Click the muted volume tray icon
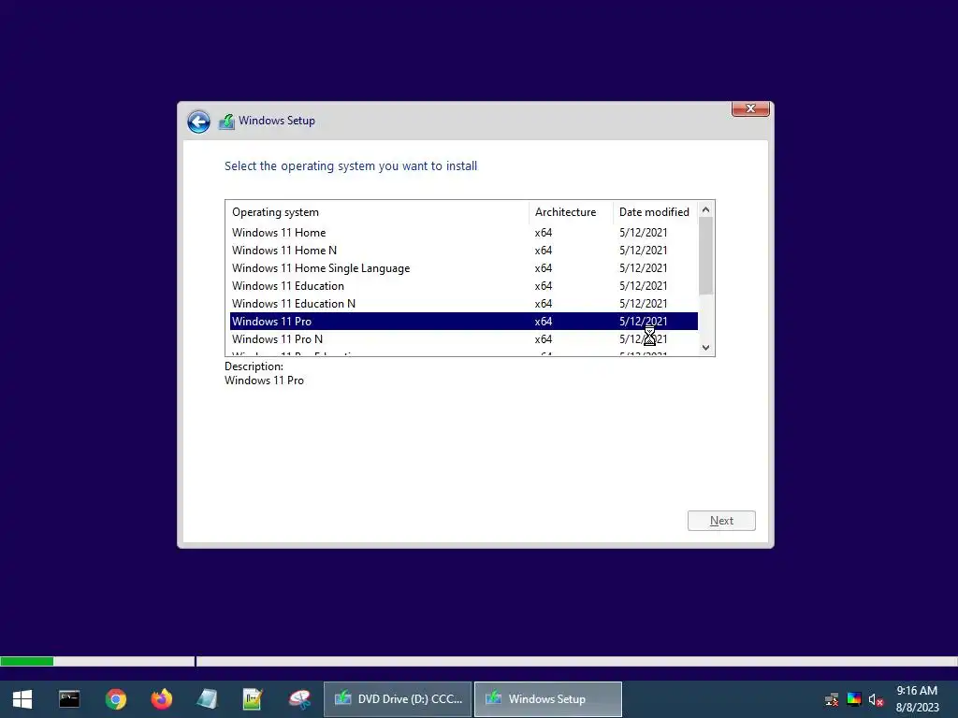958x718 pixels. pyautogui.click(x=876, y=699)
